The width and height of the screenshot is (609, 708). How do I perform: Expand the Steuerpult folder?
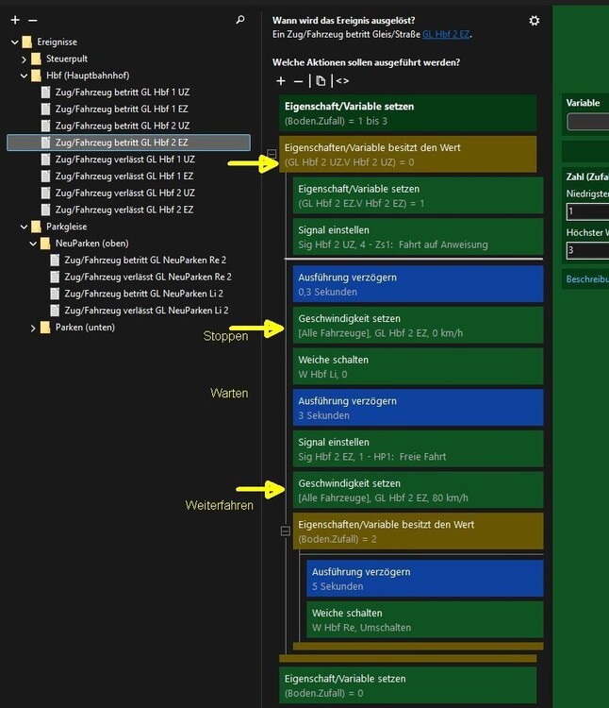pos(24,59)
